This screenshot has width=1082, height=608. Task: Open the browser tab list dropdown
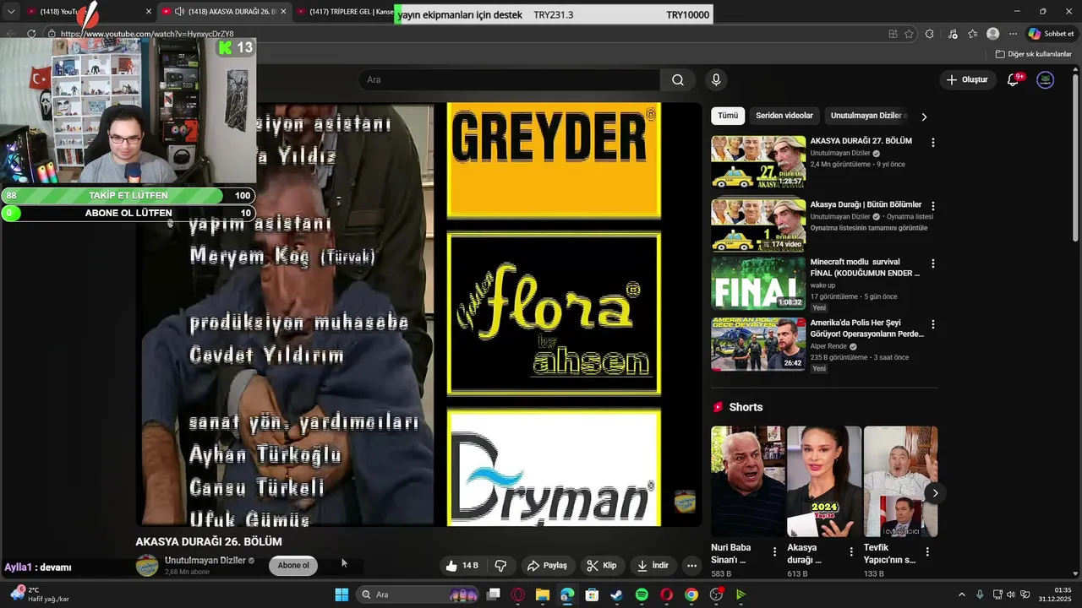click(11, 12)
